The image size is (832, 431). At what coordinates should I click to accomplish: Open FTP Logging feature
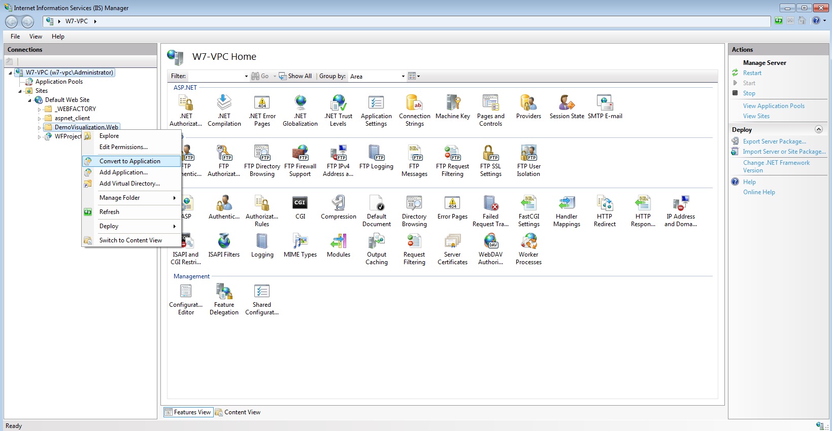[376, 157]
